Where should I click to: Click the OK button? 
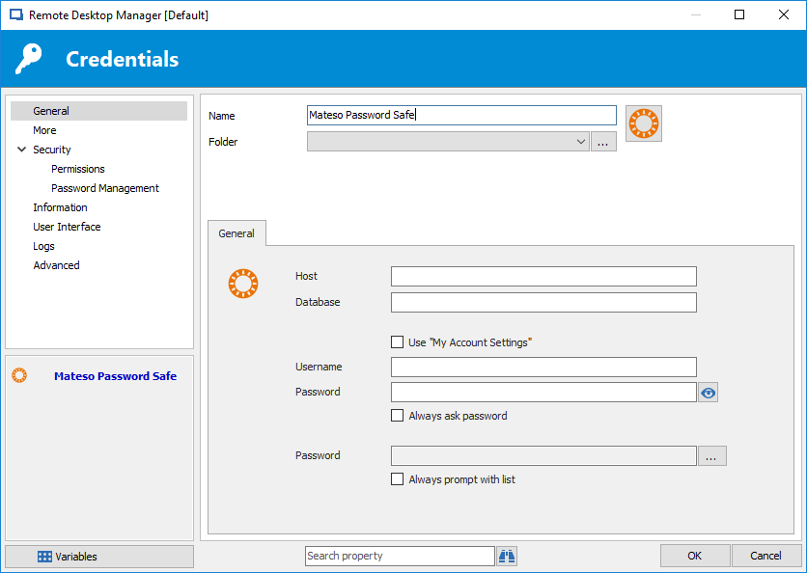(x=695, y=556)
